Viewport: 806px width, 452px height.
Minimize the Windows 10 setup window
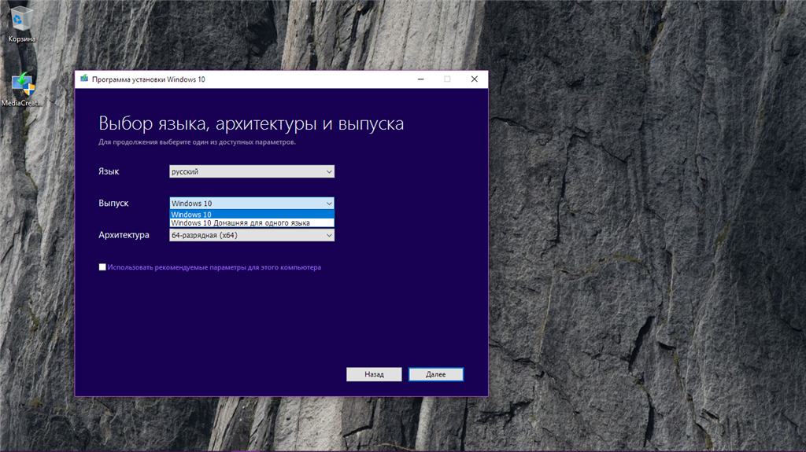coord(420,79)
